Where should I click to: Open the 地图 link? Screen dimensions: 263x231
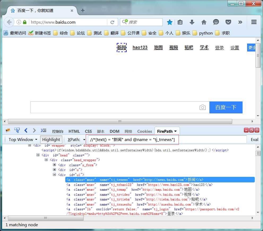pos(158,48)
